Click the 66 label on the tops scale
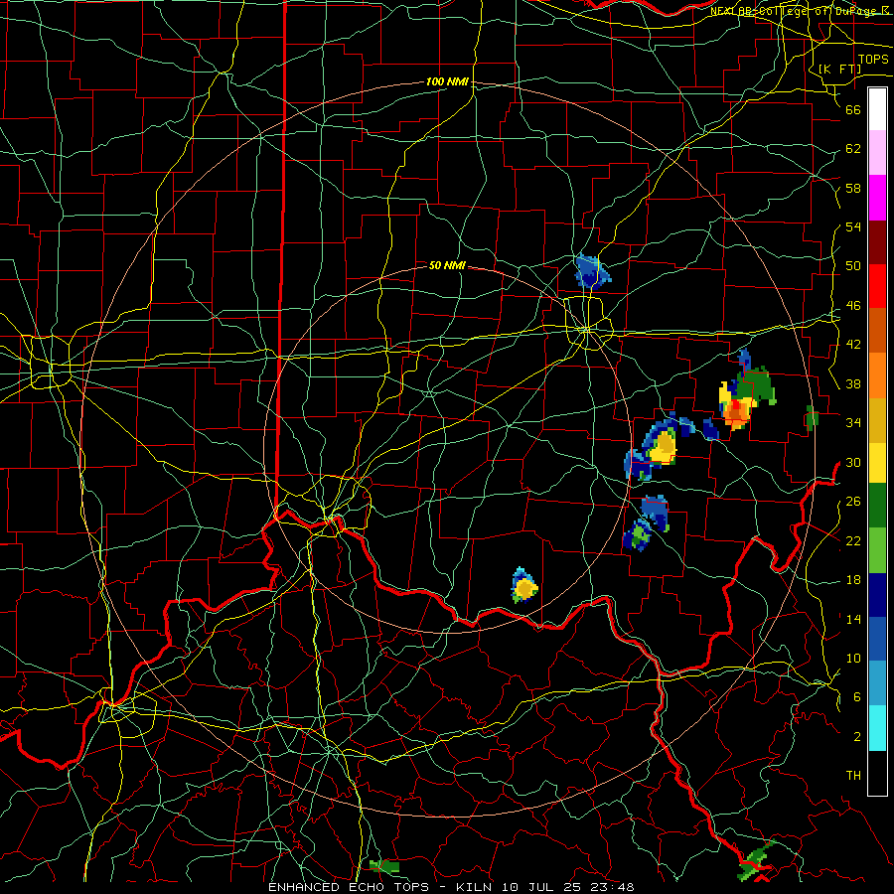Image resolution: width=894 pixels, height=894 pixels. 853,109
